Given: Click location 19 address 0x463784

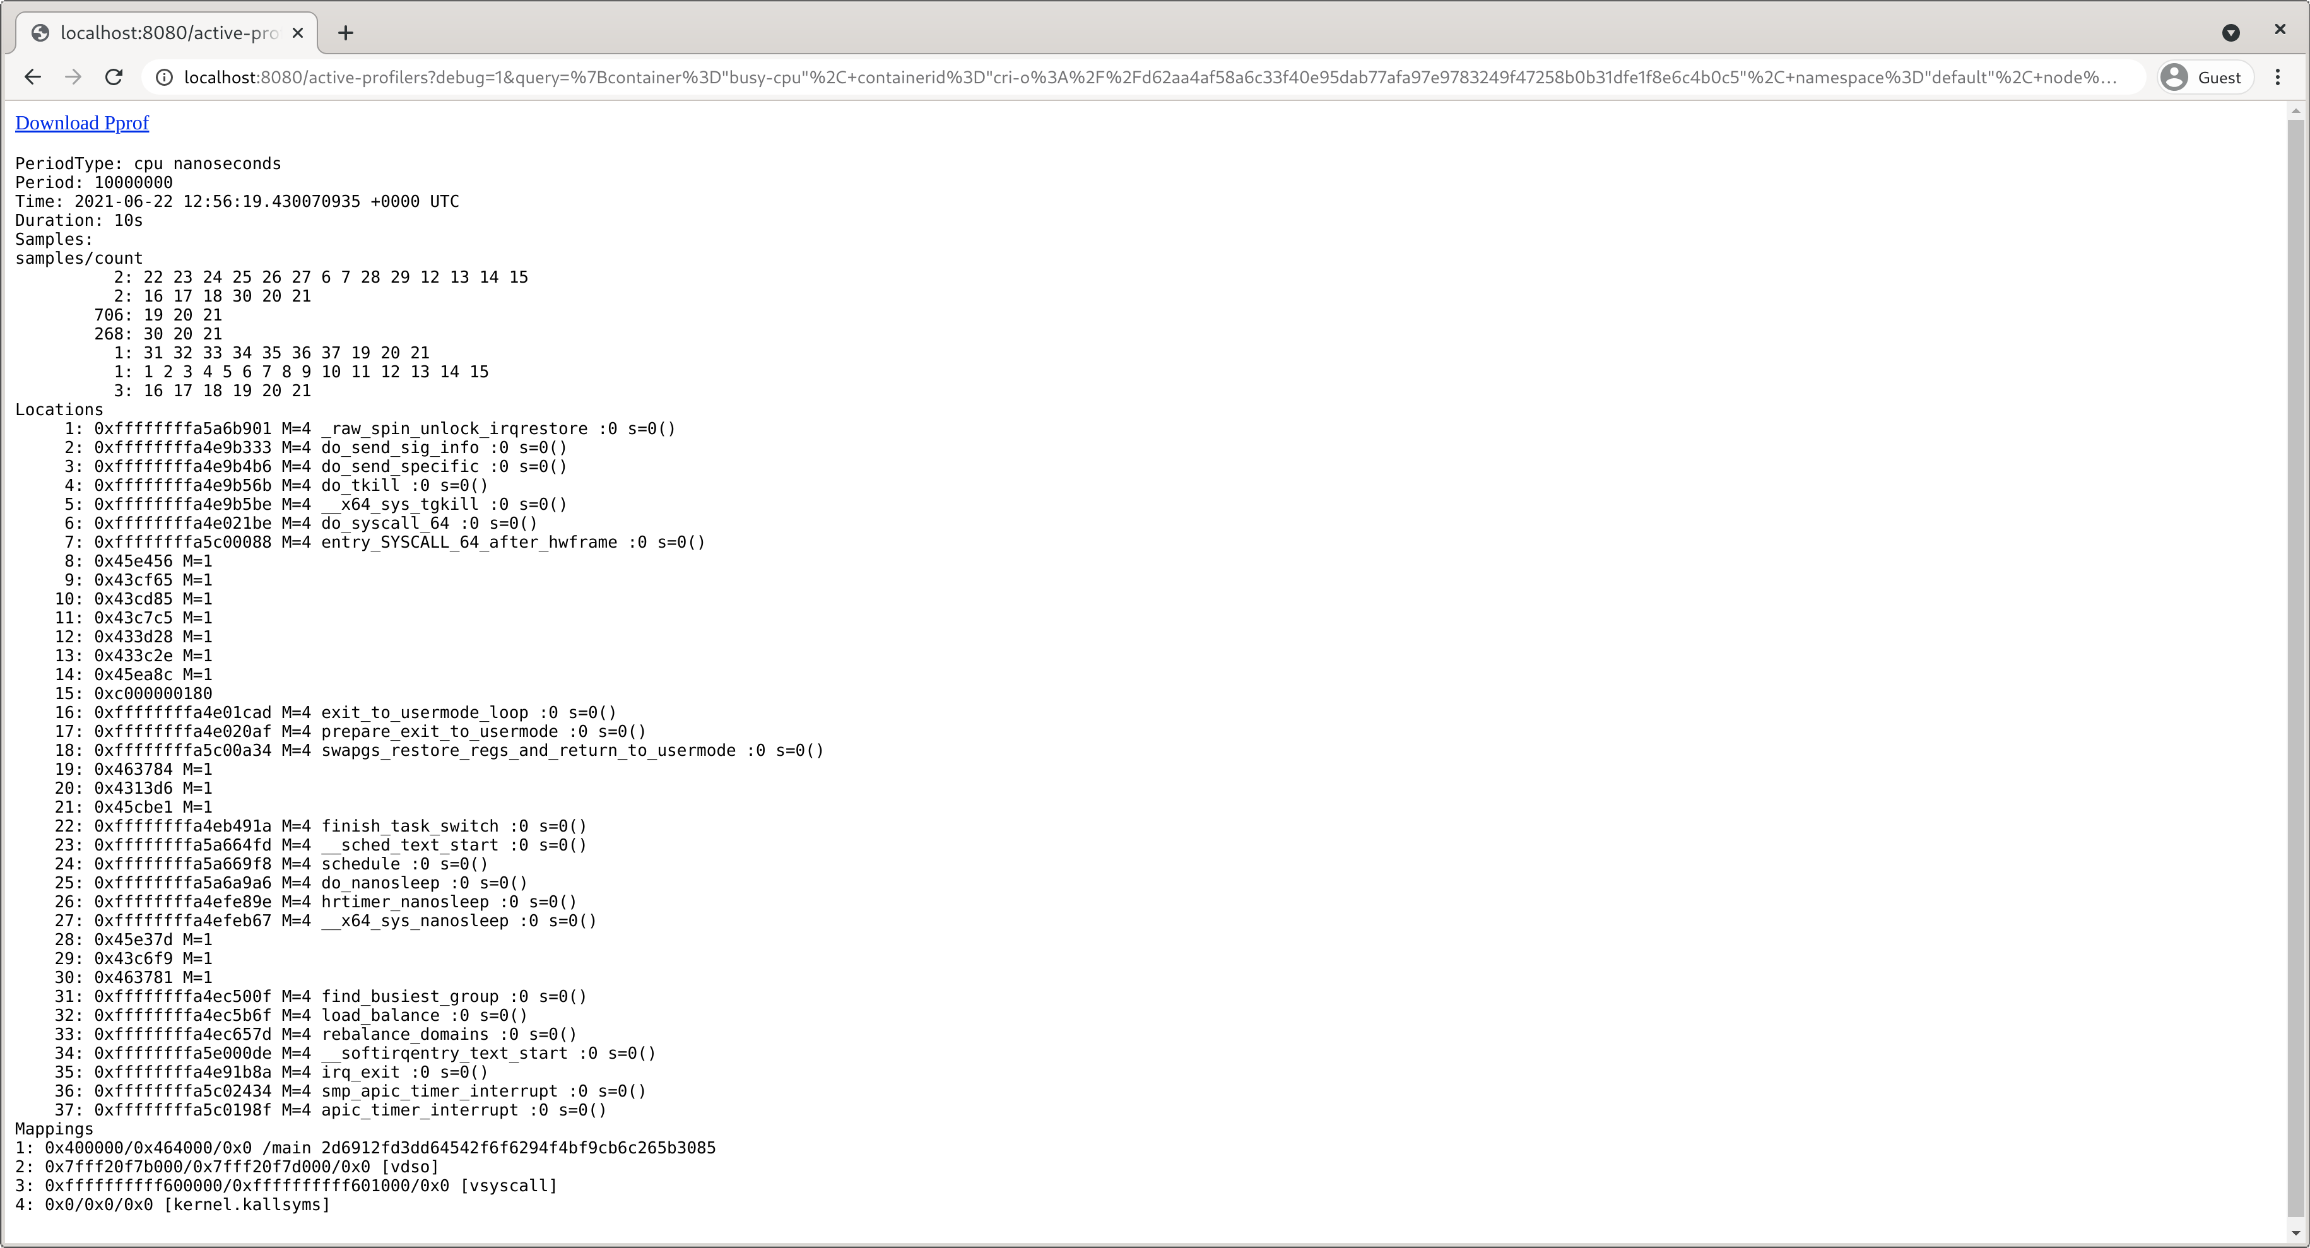Looking at the screenshot, I should coord(134,769).
